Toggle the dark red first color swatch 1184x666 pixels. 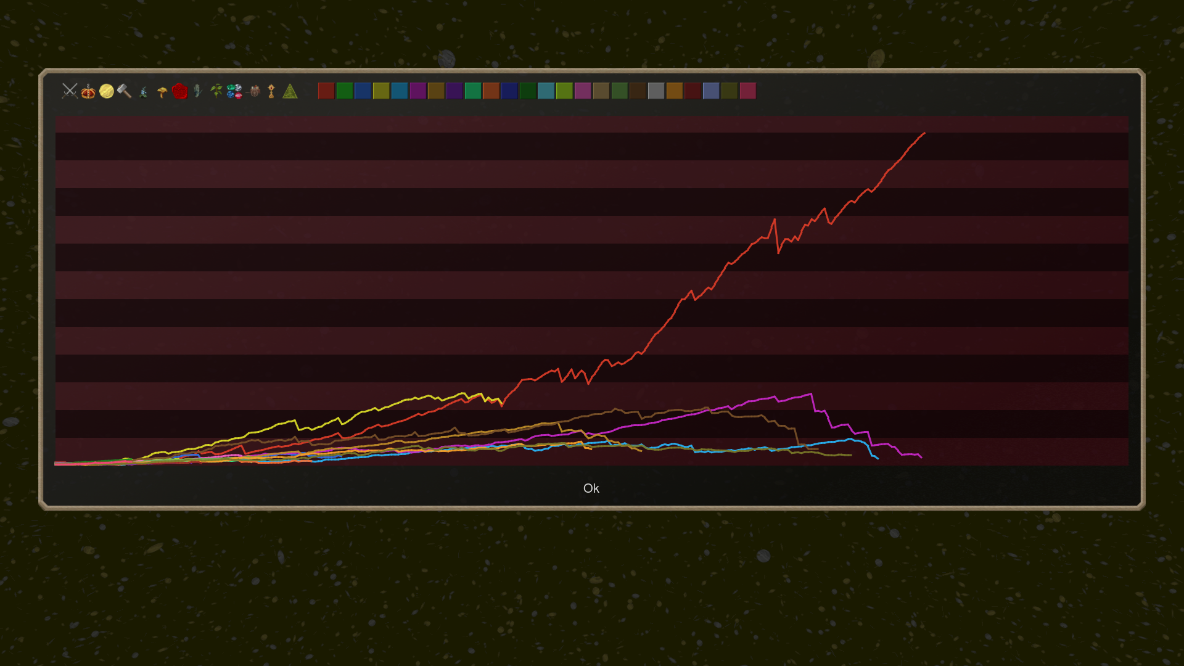(x=326, y=91)
